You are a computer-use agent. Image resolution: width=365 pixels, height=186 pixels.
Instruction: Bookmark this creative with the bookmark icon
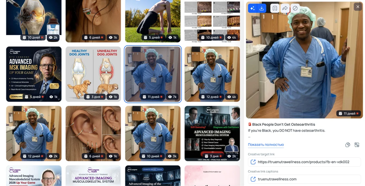[x=275, y=8]
